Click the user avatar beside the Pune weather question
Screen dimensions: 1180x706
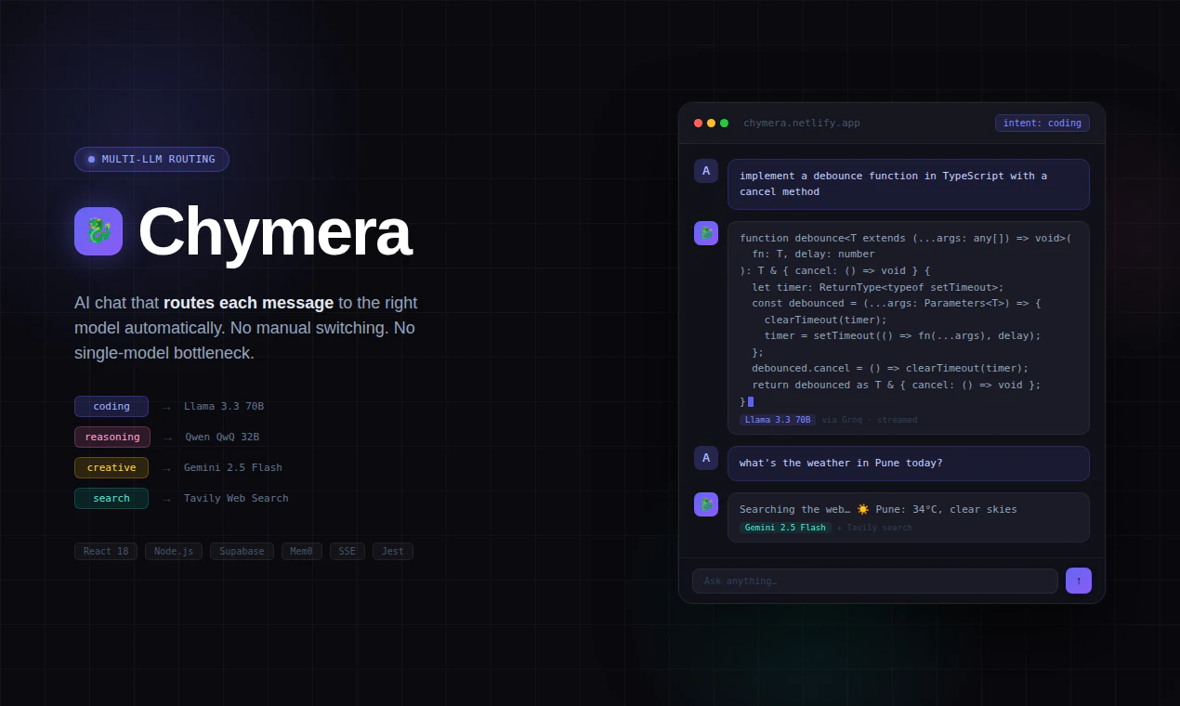point(706,458)
